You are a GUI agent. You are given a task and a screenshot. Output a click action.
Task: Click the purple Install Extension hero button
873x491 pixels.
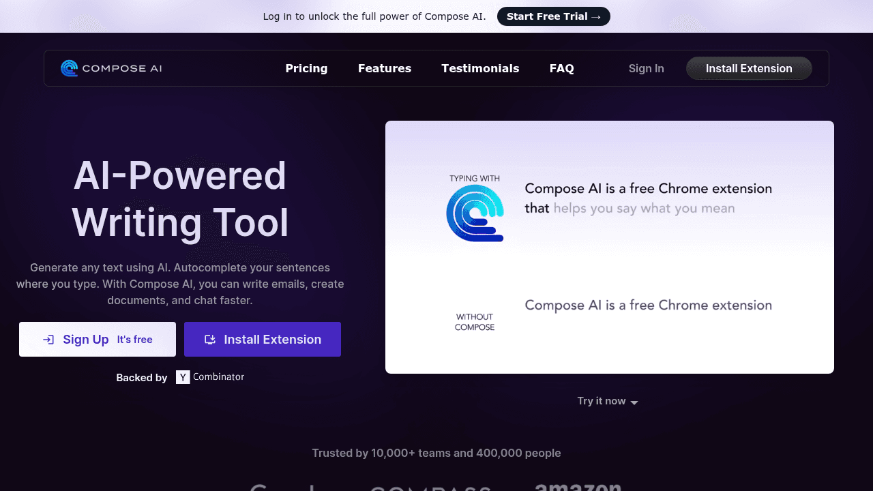(x=263, y=340)
